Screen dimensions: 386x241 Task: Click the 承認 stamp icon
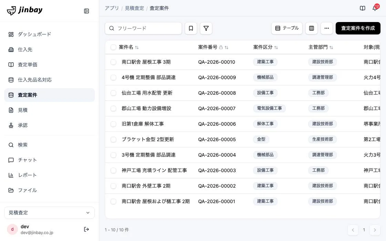11,125
